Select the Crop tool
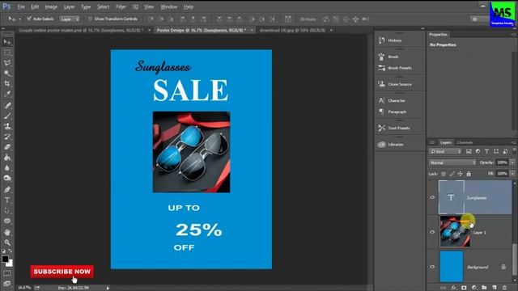 point(7,83)
